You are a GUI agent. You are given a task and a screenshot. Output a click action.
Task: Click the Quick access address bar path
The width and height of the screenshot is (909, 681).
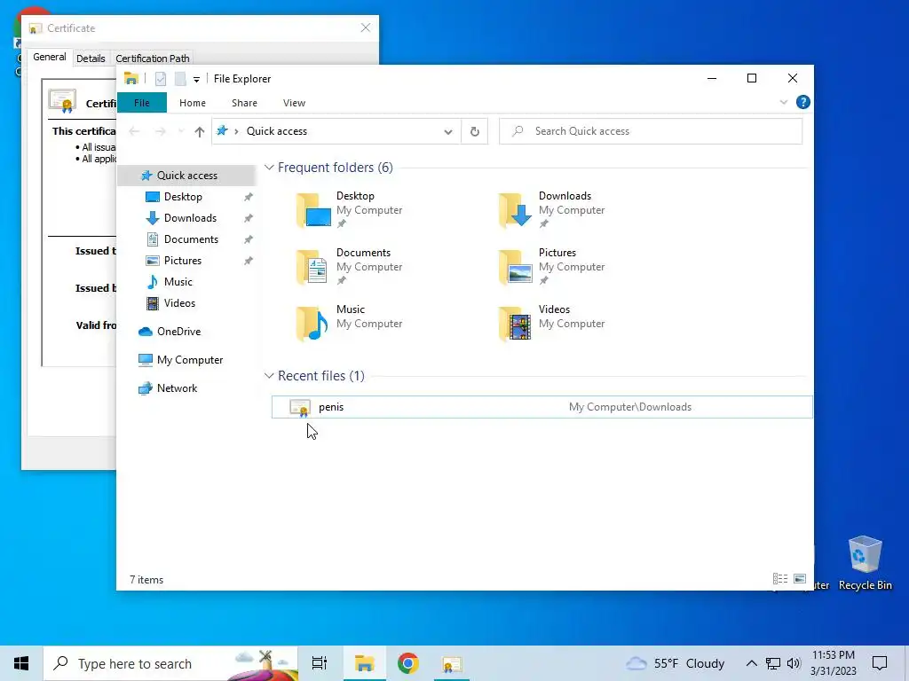pos(277,131)
